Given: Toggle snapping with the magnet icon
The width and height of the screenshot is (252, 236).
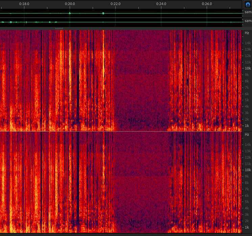Looking at the screenshot, I should [x=247, y=4].
